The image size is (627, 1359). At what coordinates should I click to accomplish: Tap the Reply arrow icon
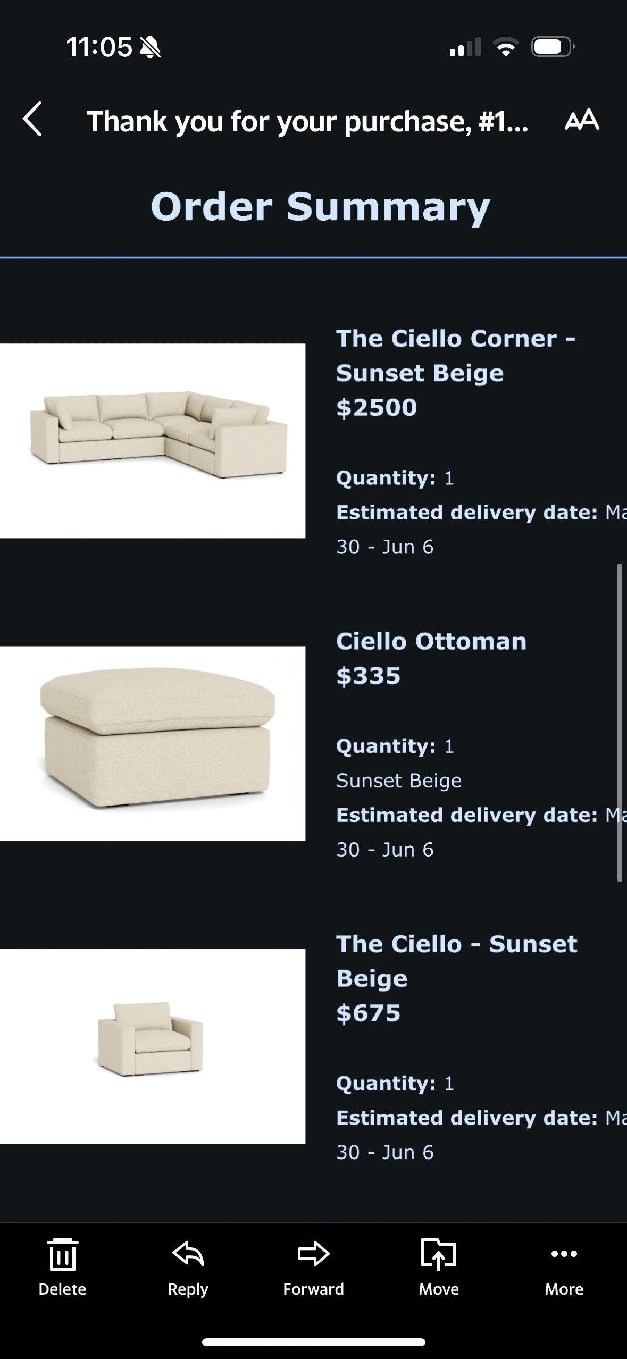click(188, 1255)
